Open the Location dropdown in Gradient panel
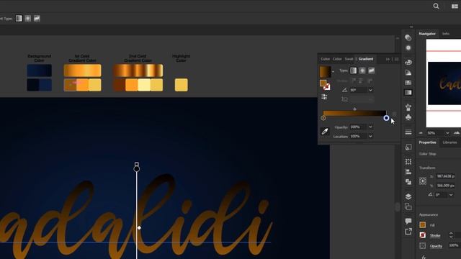 pos(370,136)
